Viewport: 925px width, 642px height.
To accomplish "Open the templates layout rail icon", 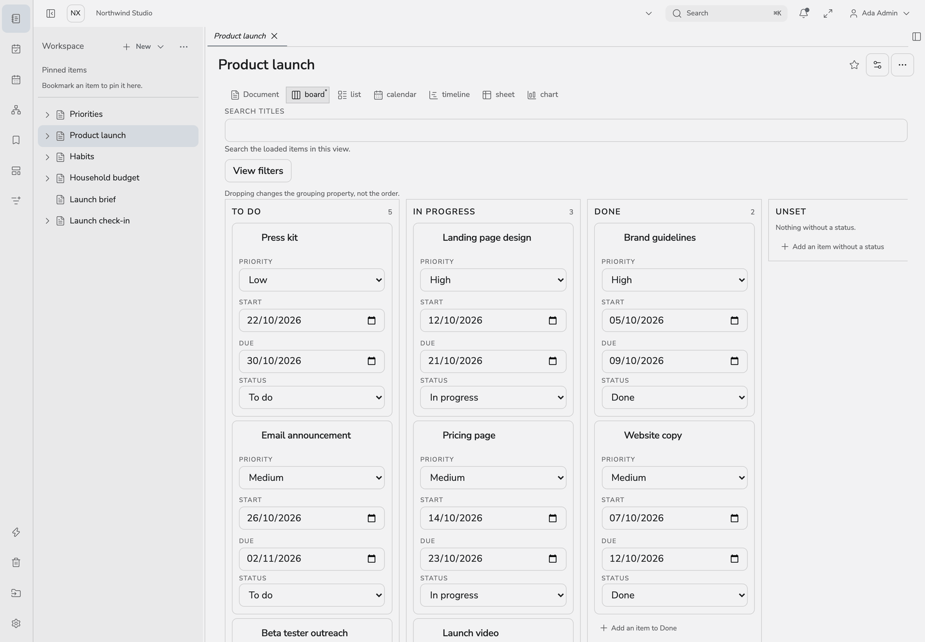I will pyautogui.click(x=16, y=170).
